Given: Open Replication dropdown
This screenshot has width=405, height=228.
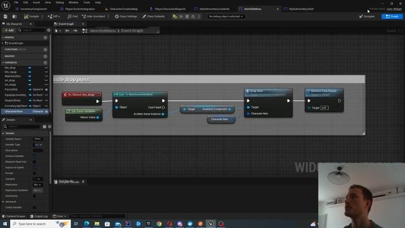Looking at the screenshot, I should click(x=38, y=184).
